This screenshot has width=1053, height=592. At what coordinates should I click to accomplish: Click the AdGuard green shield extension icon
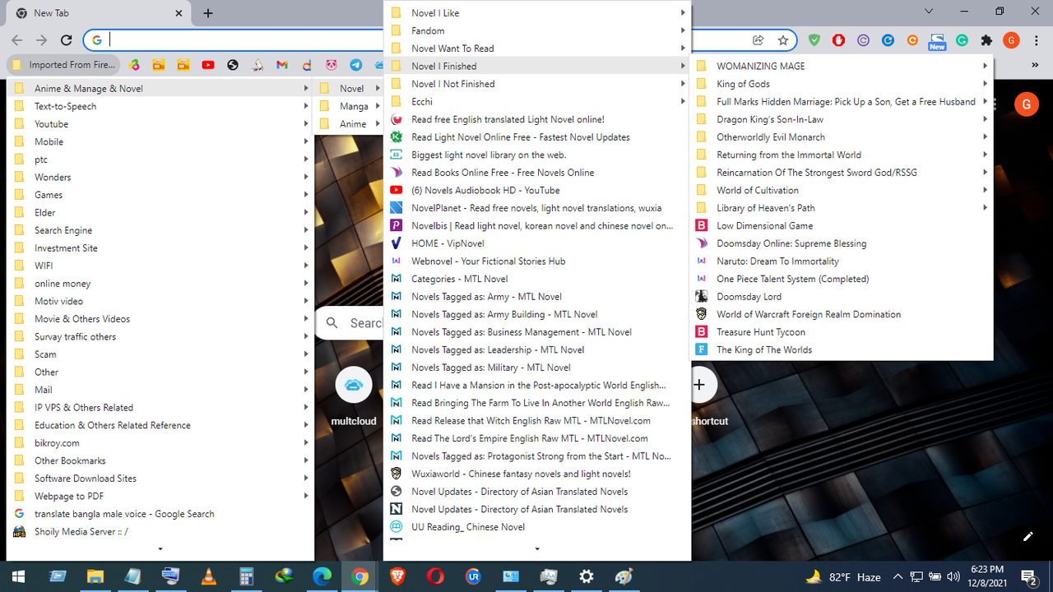pos(814,39)
